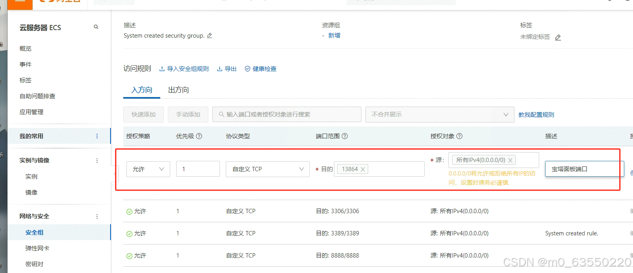Open the 实例与镜像 three-dot menu
The height and width of the screenshot is (273, 633).
[97, 160]
